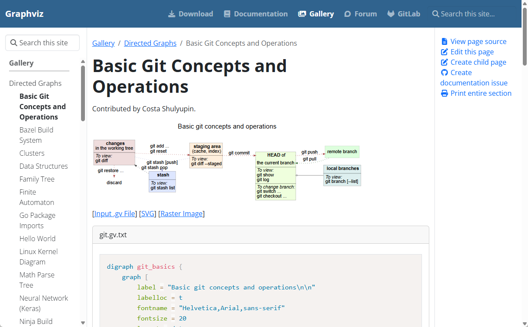
Task: Open the Forum navbar item
Action: coord(360,14)
